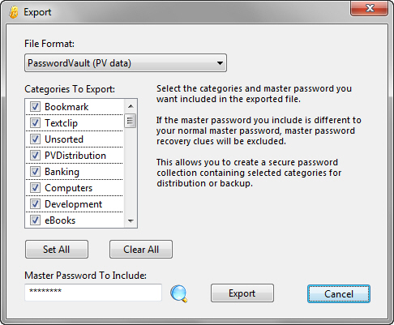
Task: Click the Set All button
Action: coord(57,250)
